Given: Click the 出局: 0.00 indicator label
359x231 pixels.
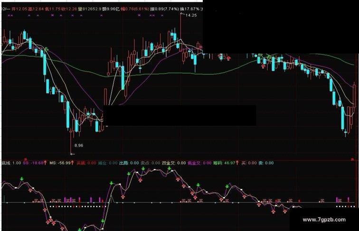Looking at the screenshot, I should 129,163.
